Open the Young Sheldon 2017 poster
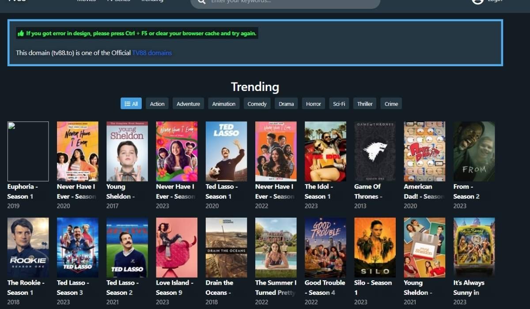Image resolution: width=530 pixels, height=309 pixels. pyautogui.click(x=127, y=151)
